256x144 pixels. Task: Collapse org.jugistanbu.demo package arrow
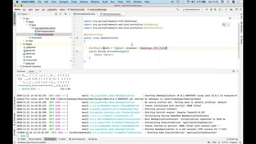[30, 28]
